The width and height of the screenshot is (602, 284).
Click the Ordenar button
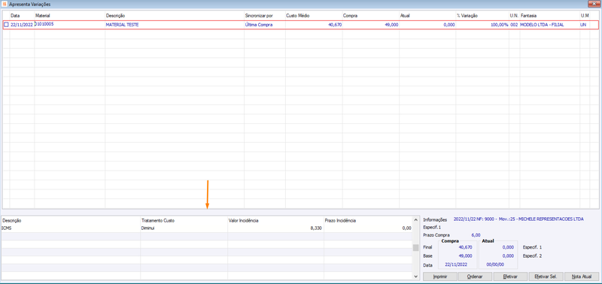(475, 276)
